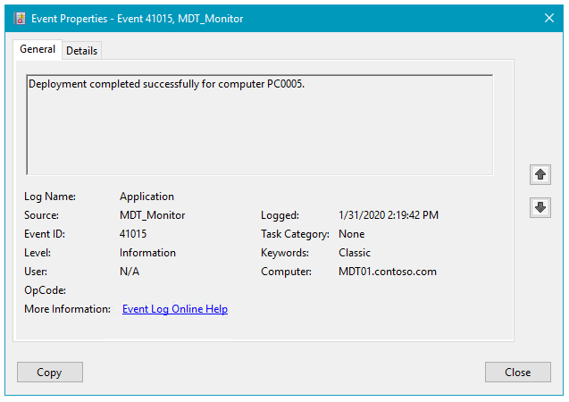
Task: Click the Event Properties title bar icon
Action: [20, 18]
